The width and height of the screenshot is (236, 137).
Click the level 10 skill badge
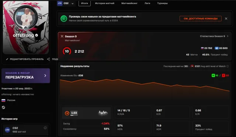[x=67, y=51]
